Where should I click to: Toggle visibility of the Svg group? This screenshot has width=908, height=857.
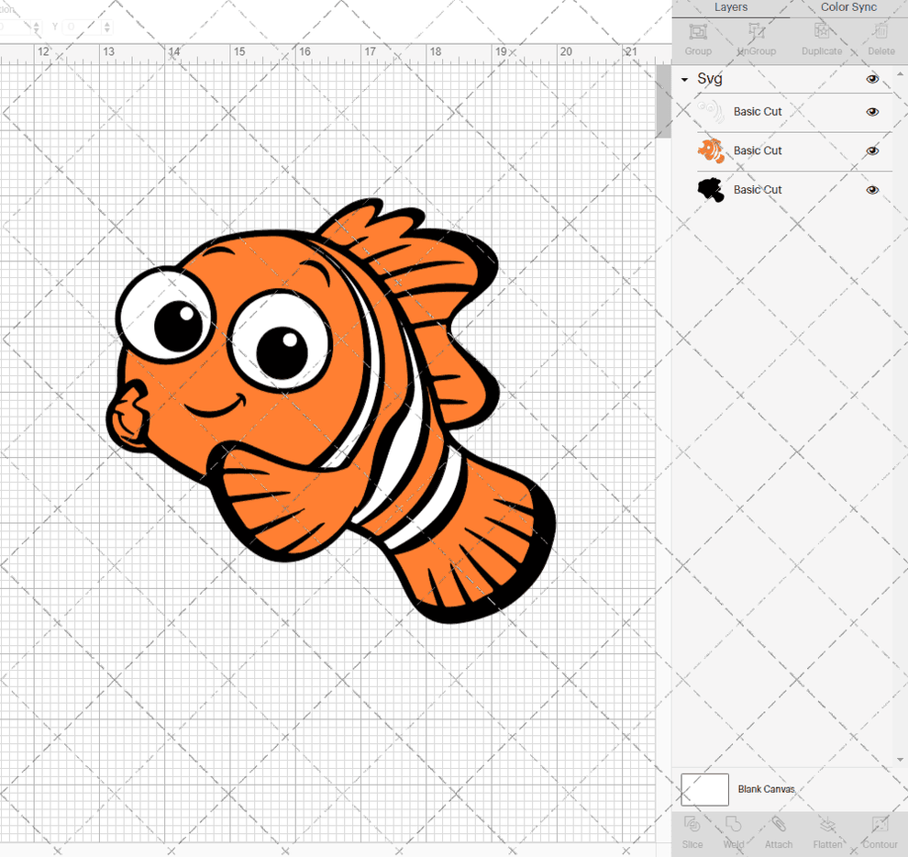(872, 79)
